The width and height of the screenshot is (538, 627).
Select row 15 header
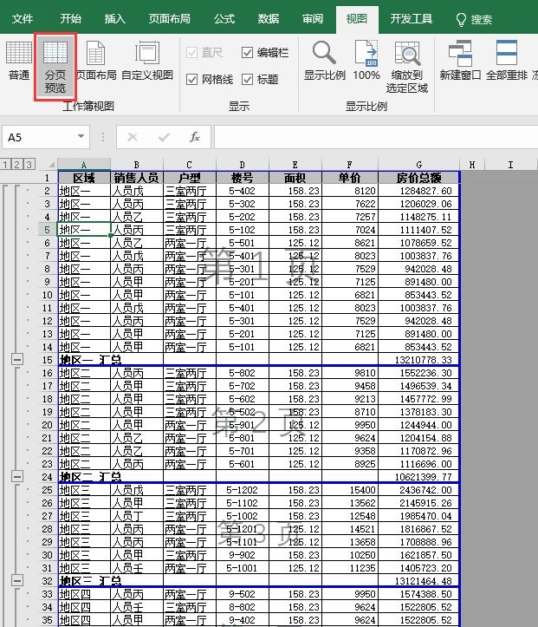pos(47,360)
